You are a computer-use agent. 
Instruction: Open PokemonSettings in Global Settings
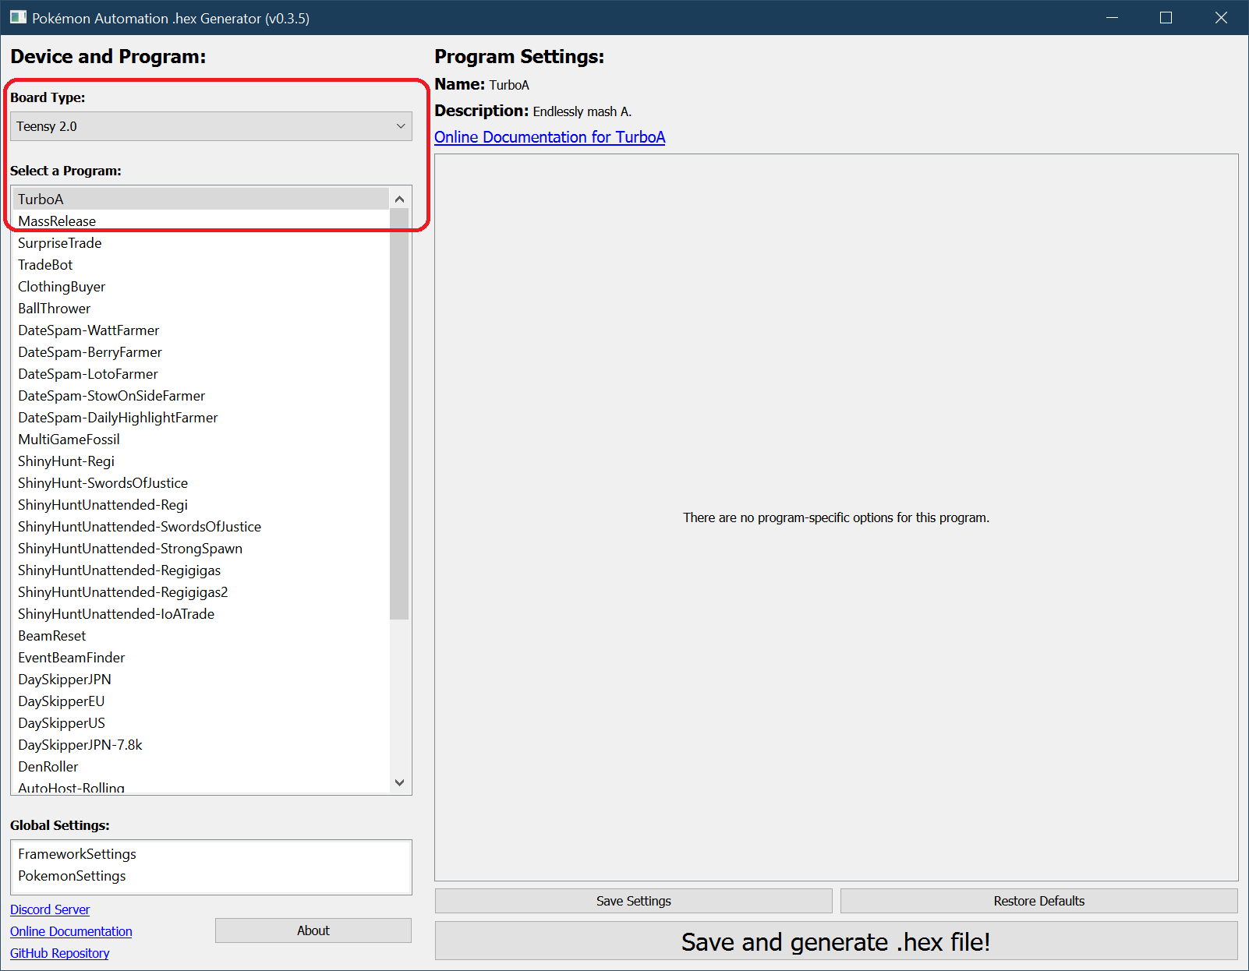pyautogui.click(x=211, y=875)
